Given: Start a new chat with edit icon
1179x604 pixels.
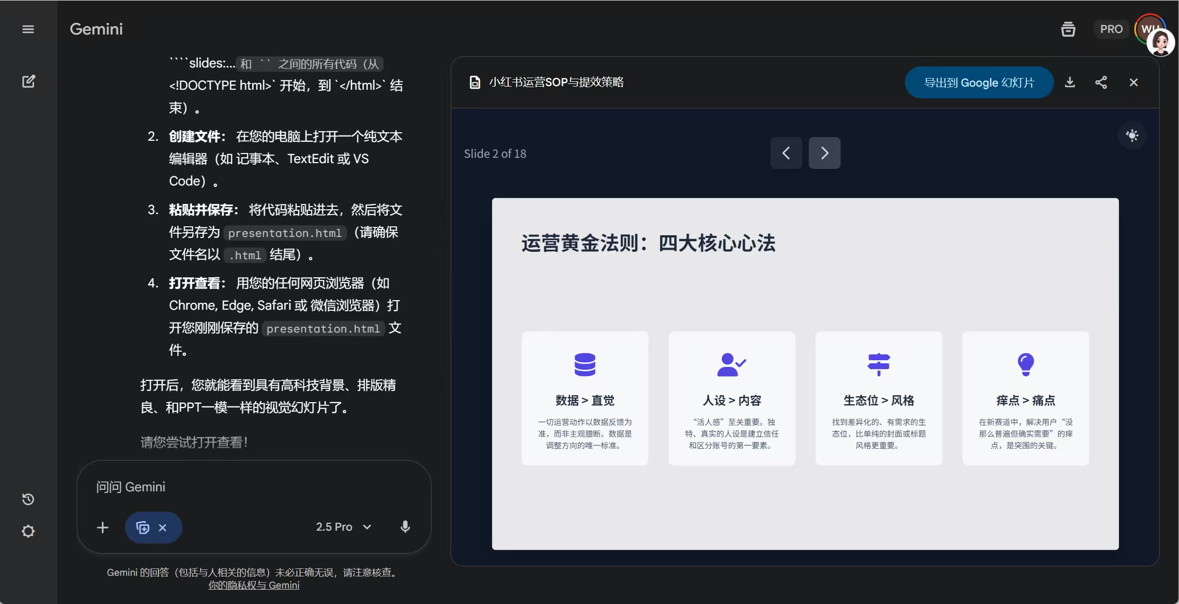Looking at the screenshot, I should pos(28,81).
